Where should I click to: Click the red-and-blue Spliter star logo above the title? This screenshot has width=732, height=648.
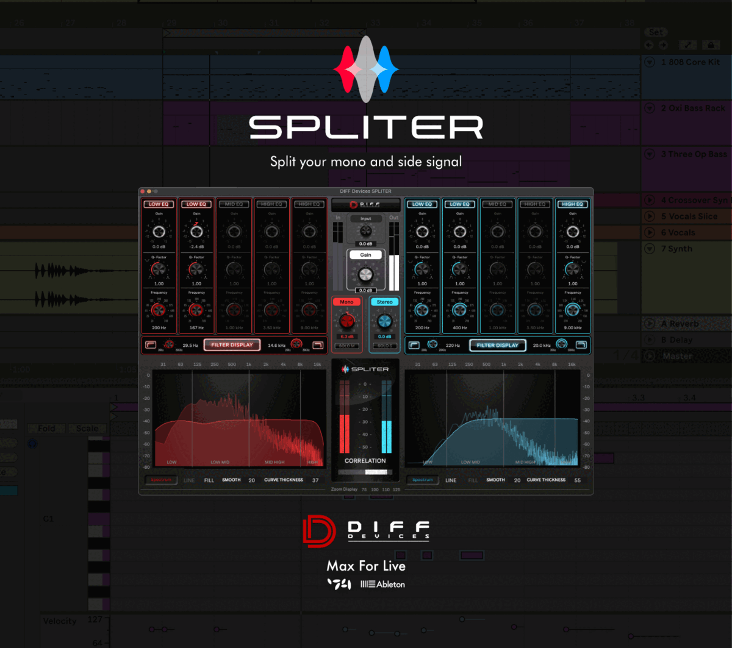[365, 69]
